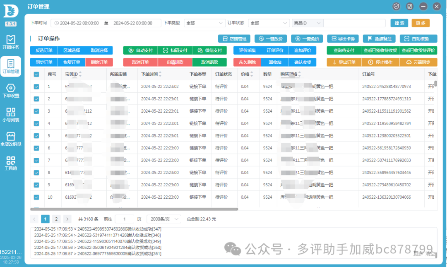
Task: Click the 一键改价 button
Action: tap(271, 39)
